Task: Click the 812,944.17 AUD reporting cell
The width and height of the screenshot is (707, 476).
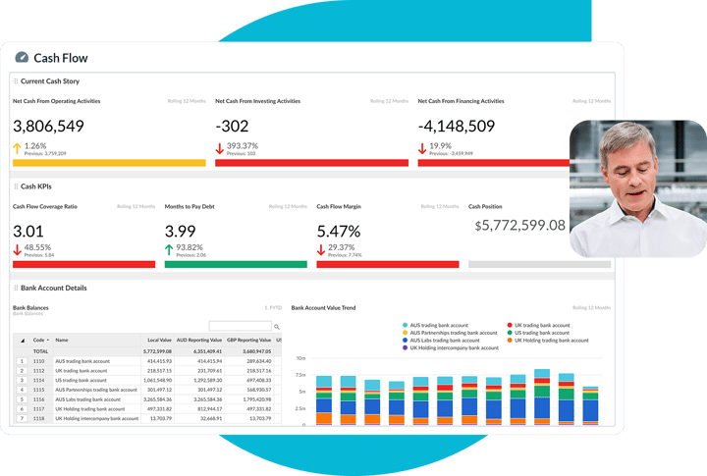Action: 210,409
